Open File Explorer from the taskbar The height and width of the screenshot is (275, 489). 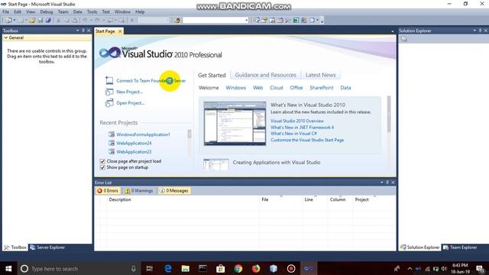click(x=185, y=268)
